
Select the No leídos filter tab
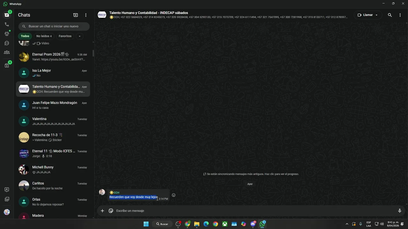(x=44, y=36)
